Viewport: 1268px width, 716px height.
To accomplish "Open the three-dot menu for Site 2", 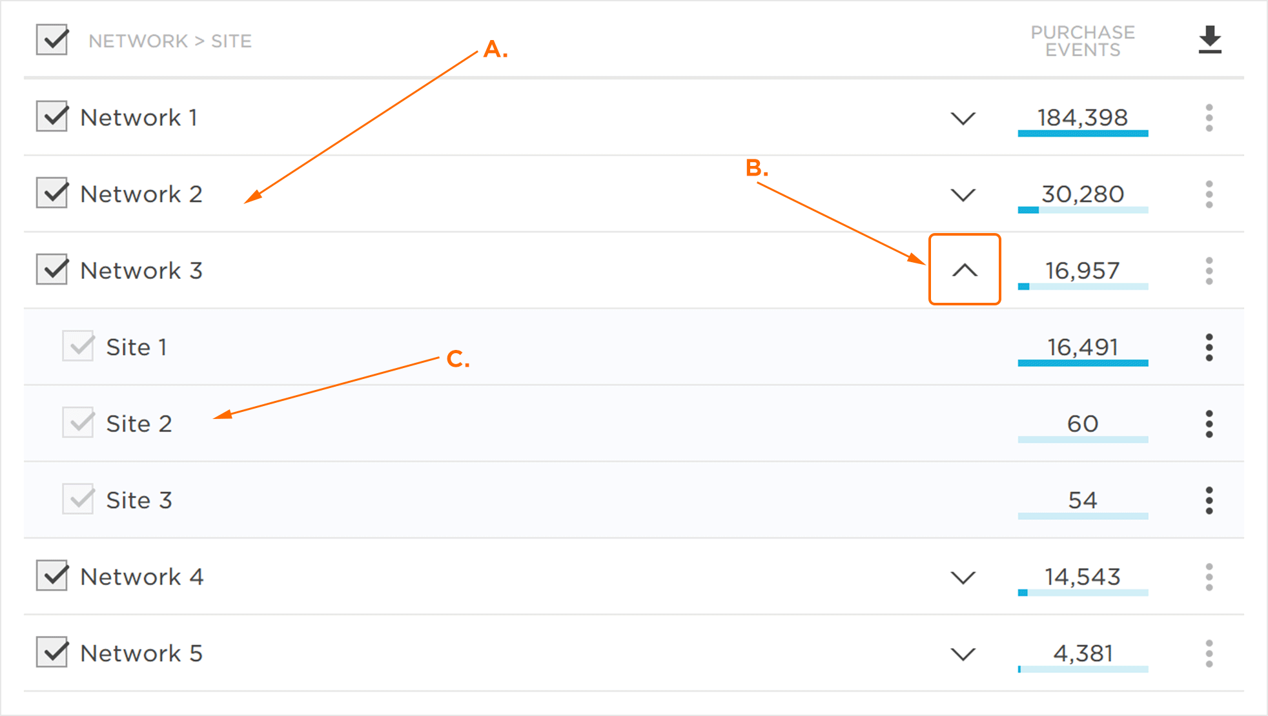I will 1209,424.
